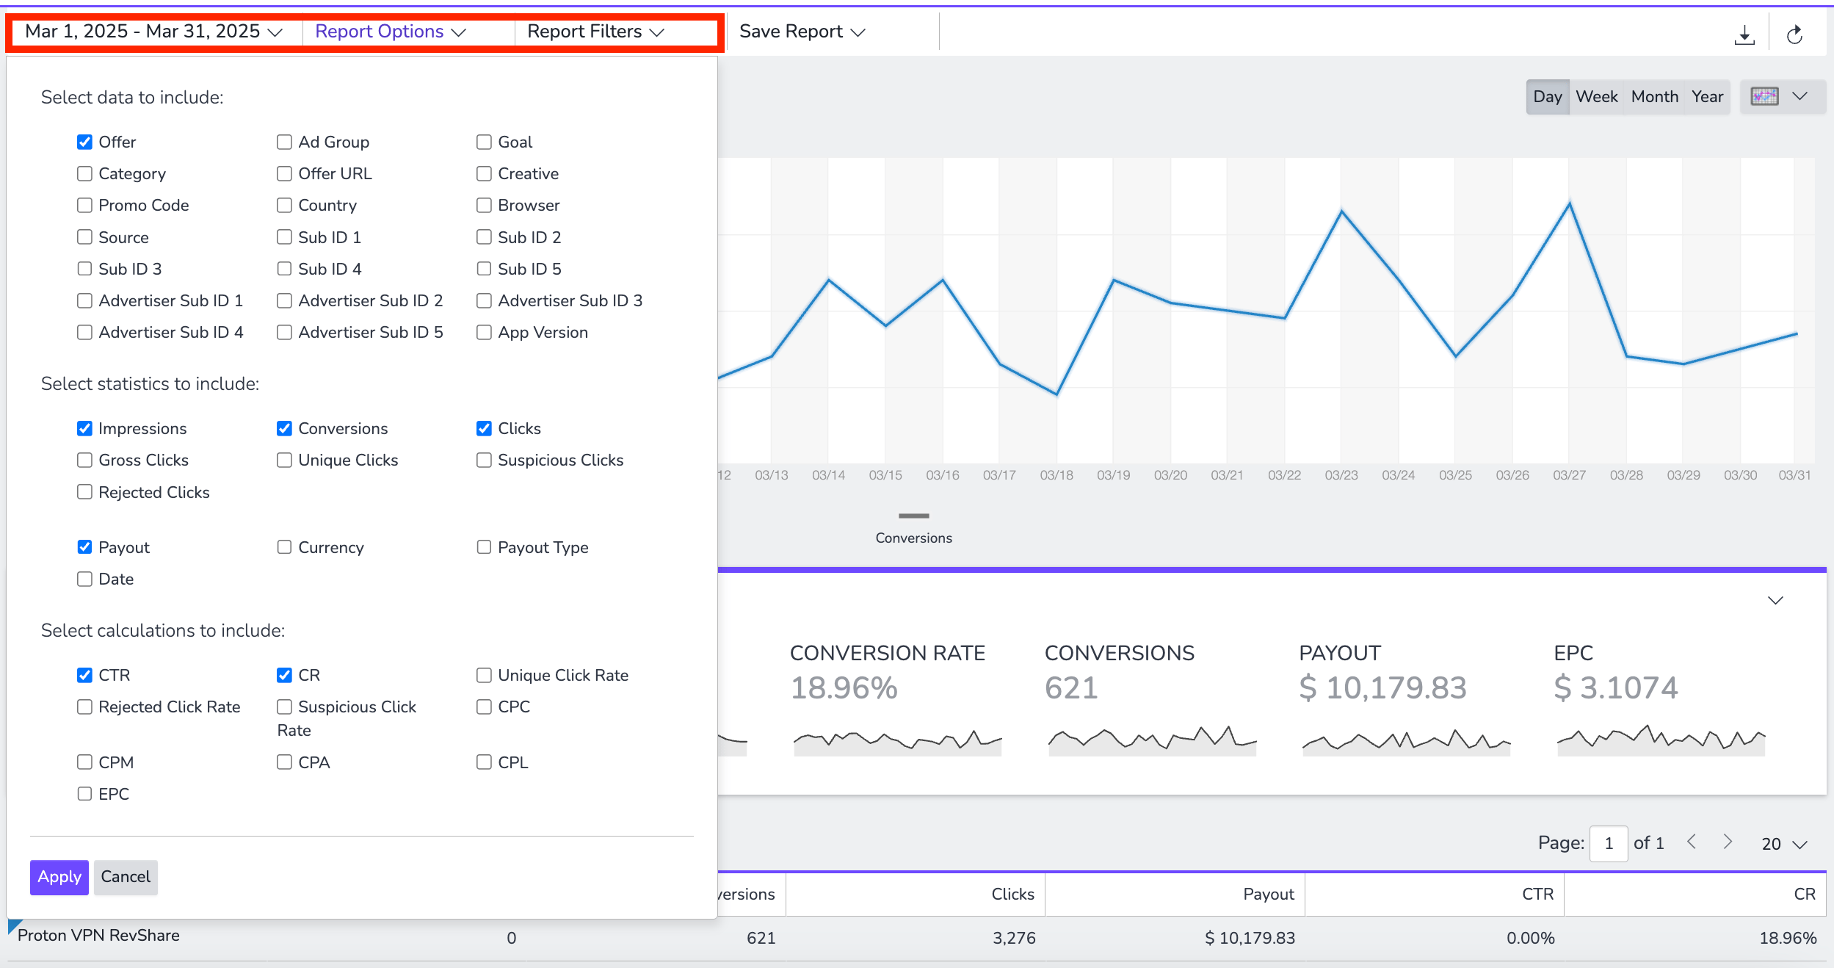Uncheck the Impressions statistic
The width and height of the screenshot is (1834, 968).
84,428
